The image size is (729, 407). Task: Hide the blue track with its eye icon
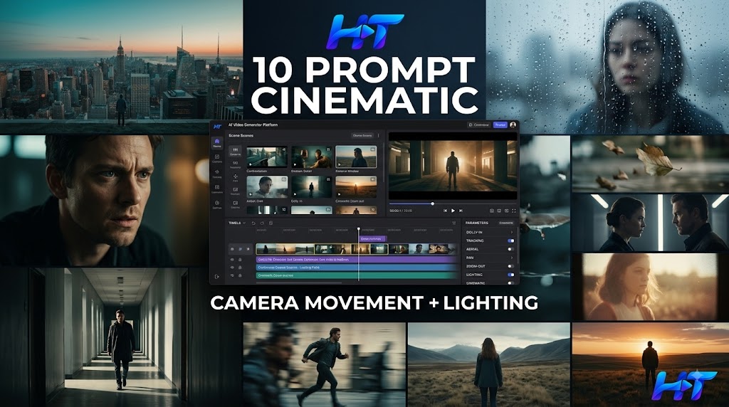[x=232, y=268]
